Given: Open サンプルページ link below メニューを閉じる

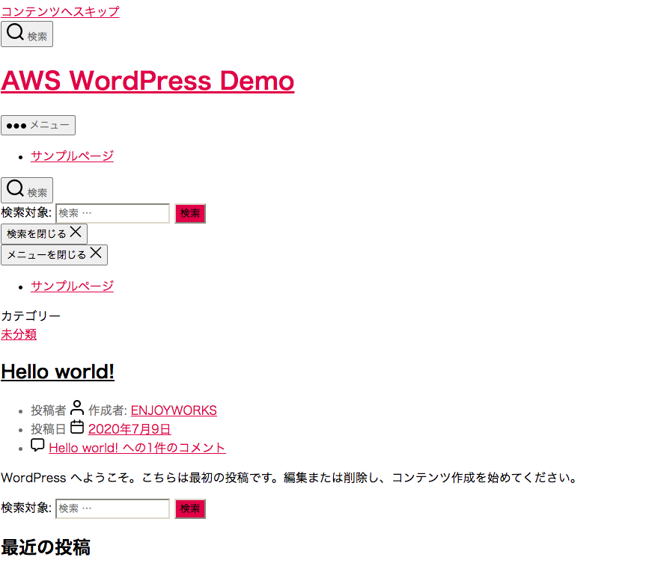Looking at the screenshot, I should pos(72,286).
